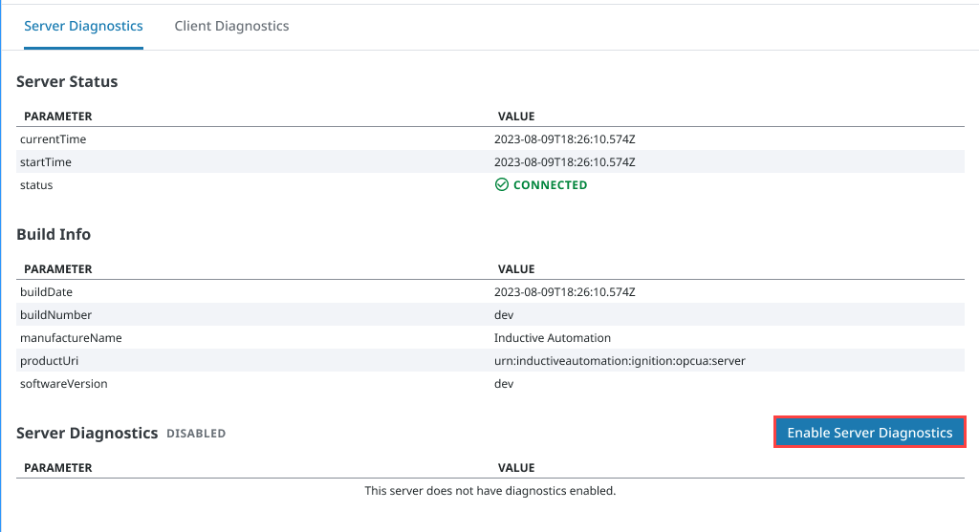The image size is (979, 532).
Task: Select the Inductive Automation value
Action: [553, 338]
